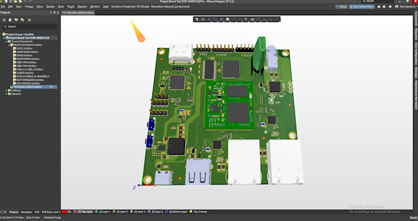
Task: Expand the Libraries folder
Action: click(x=7, y=94)
